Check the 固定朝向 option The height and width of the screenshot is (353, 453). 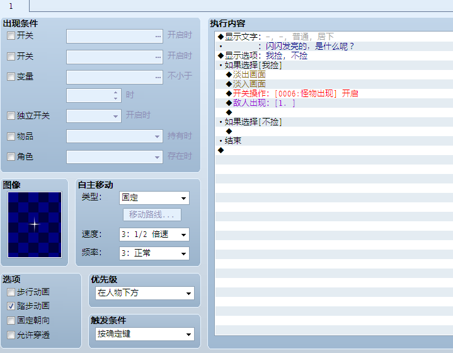click(x=11, y=320)
